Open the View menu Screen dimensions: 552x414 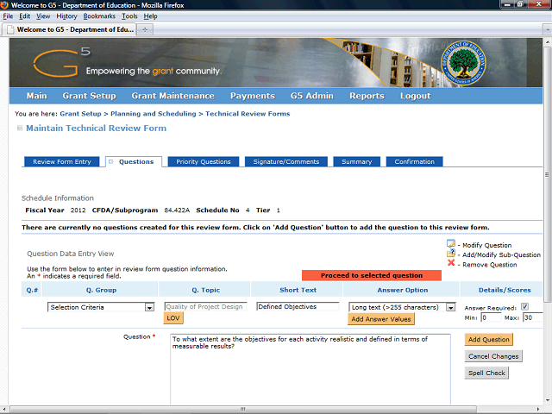tap(43, 16)
